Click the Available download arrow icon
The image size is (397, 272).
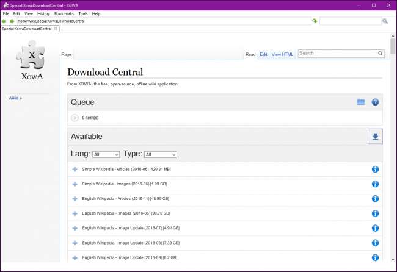(375, 137)
